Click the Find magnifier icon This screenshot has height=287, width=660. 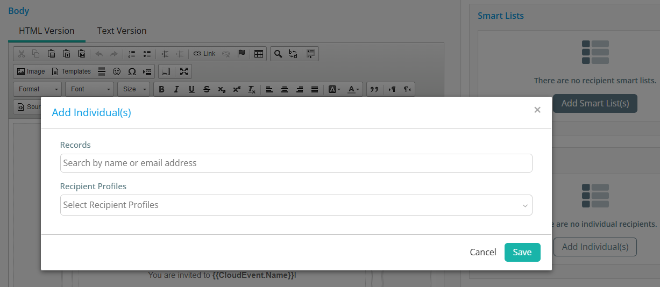278,54
